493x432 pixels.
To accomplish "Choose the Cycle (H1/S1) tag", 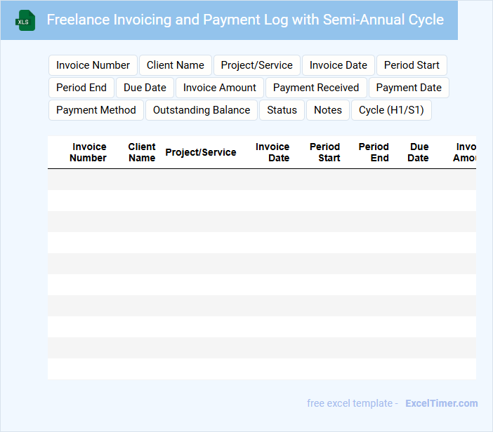I will click(391, 110).
